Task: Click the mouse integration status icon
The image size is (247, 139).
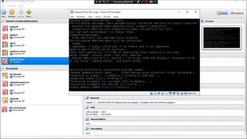Action: coord(182,93)
